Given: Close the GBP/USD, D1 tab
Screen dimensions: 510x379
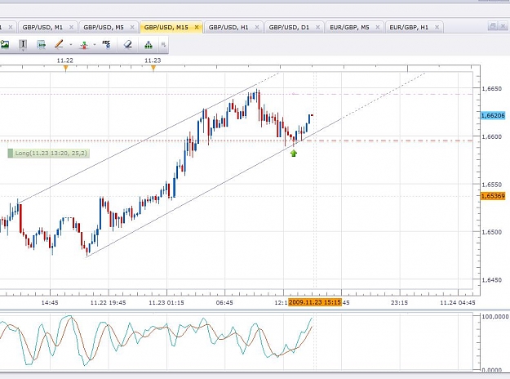Looking at the screenshot, I should (x=317, y=27).
